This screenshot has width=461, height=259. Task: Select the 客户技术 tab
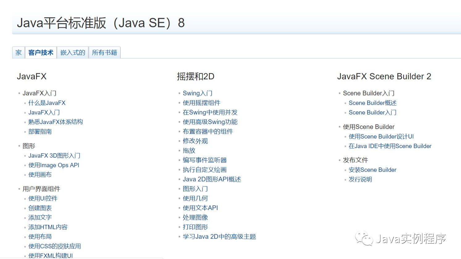[41, 52]
